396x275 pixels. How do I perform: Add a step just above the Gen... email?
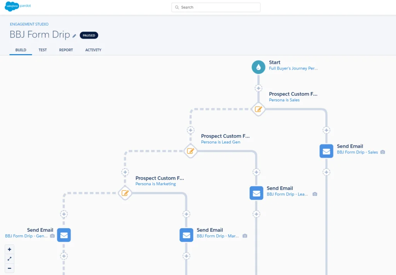pyautogui.click(x=64, y=214)
